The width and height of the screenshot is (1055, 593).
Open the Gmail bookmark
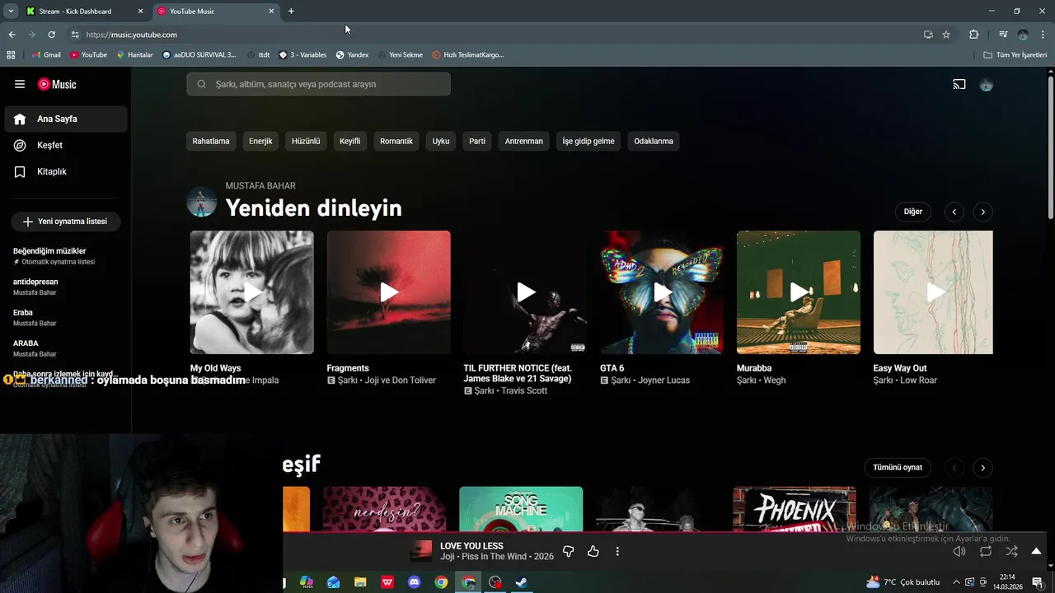46,55
